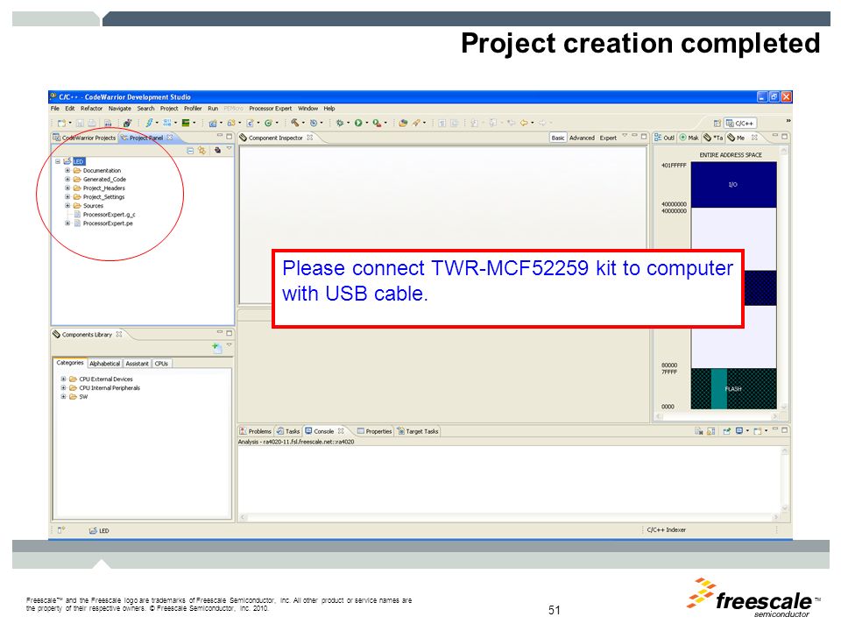Select the Advanced view mode
This screenshot has width=841, height=631.
click(x=582, y=138)
